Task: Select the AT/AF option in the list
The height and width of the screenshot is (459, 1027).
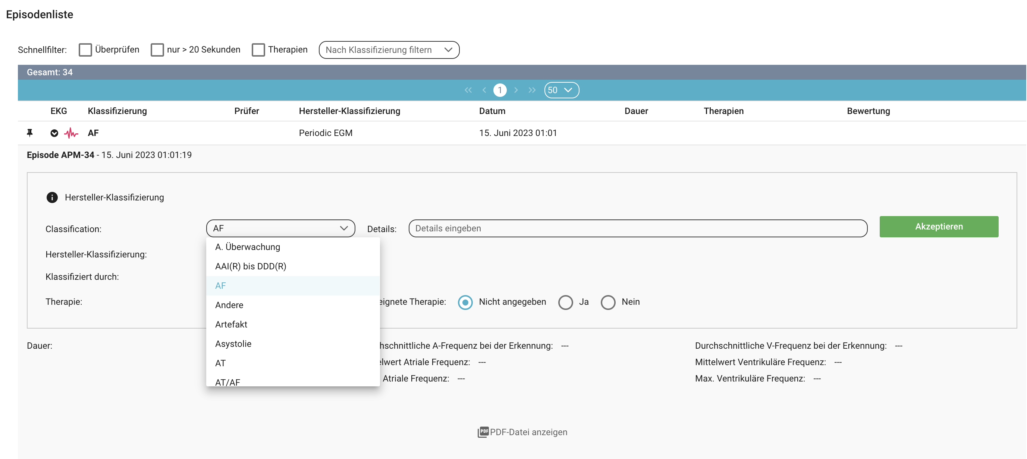Action: [x=293, y=380]
